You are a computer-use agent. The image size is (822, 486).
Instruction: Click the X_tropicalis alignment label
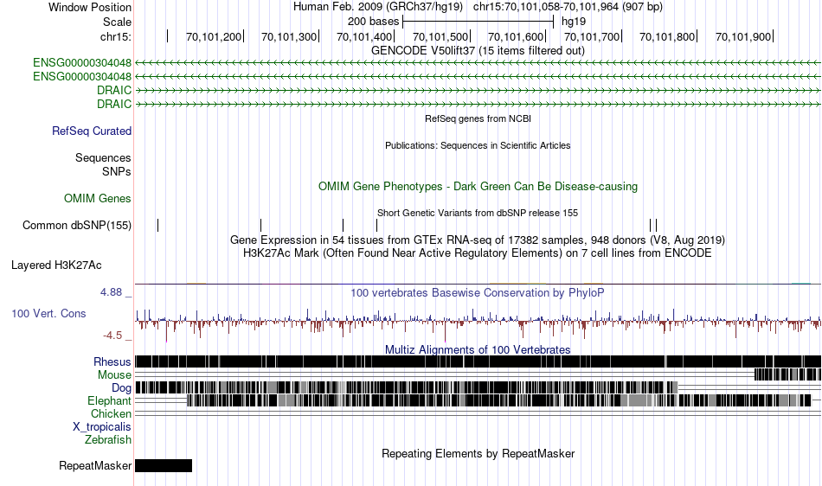pos(102,427)
